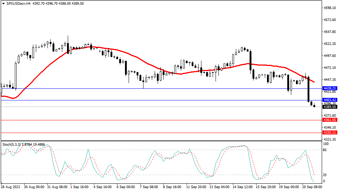Click the chart shift triangle beside SPXUSDecn
This screenshot has width=338, height=191.
3,4
